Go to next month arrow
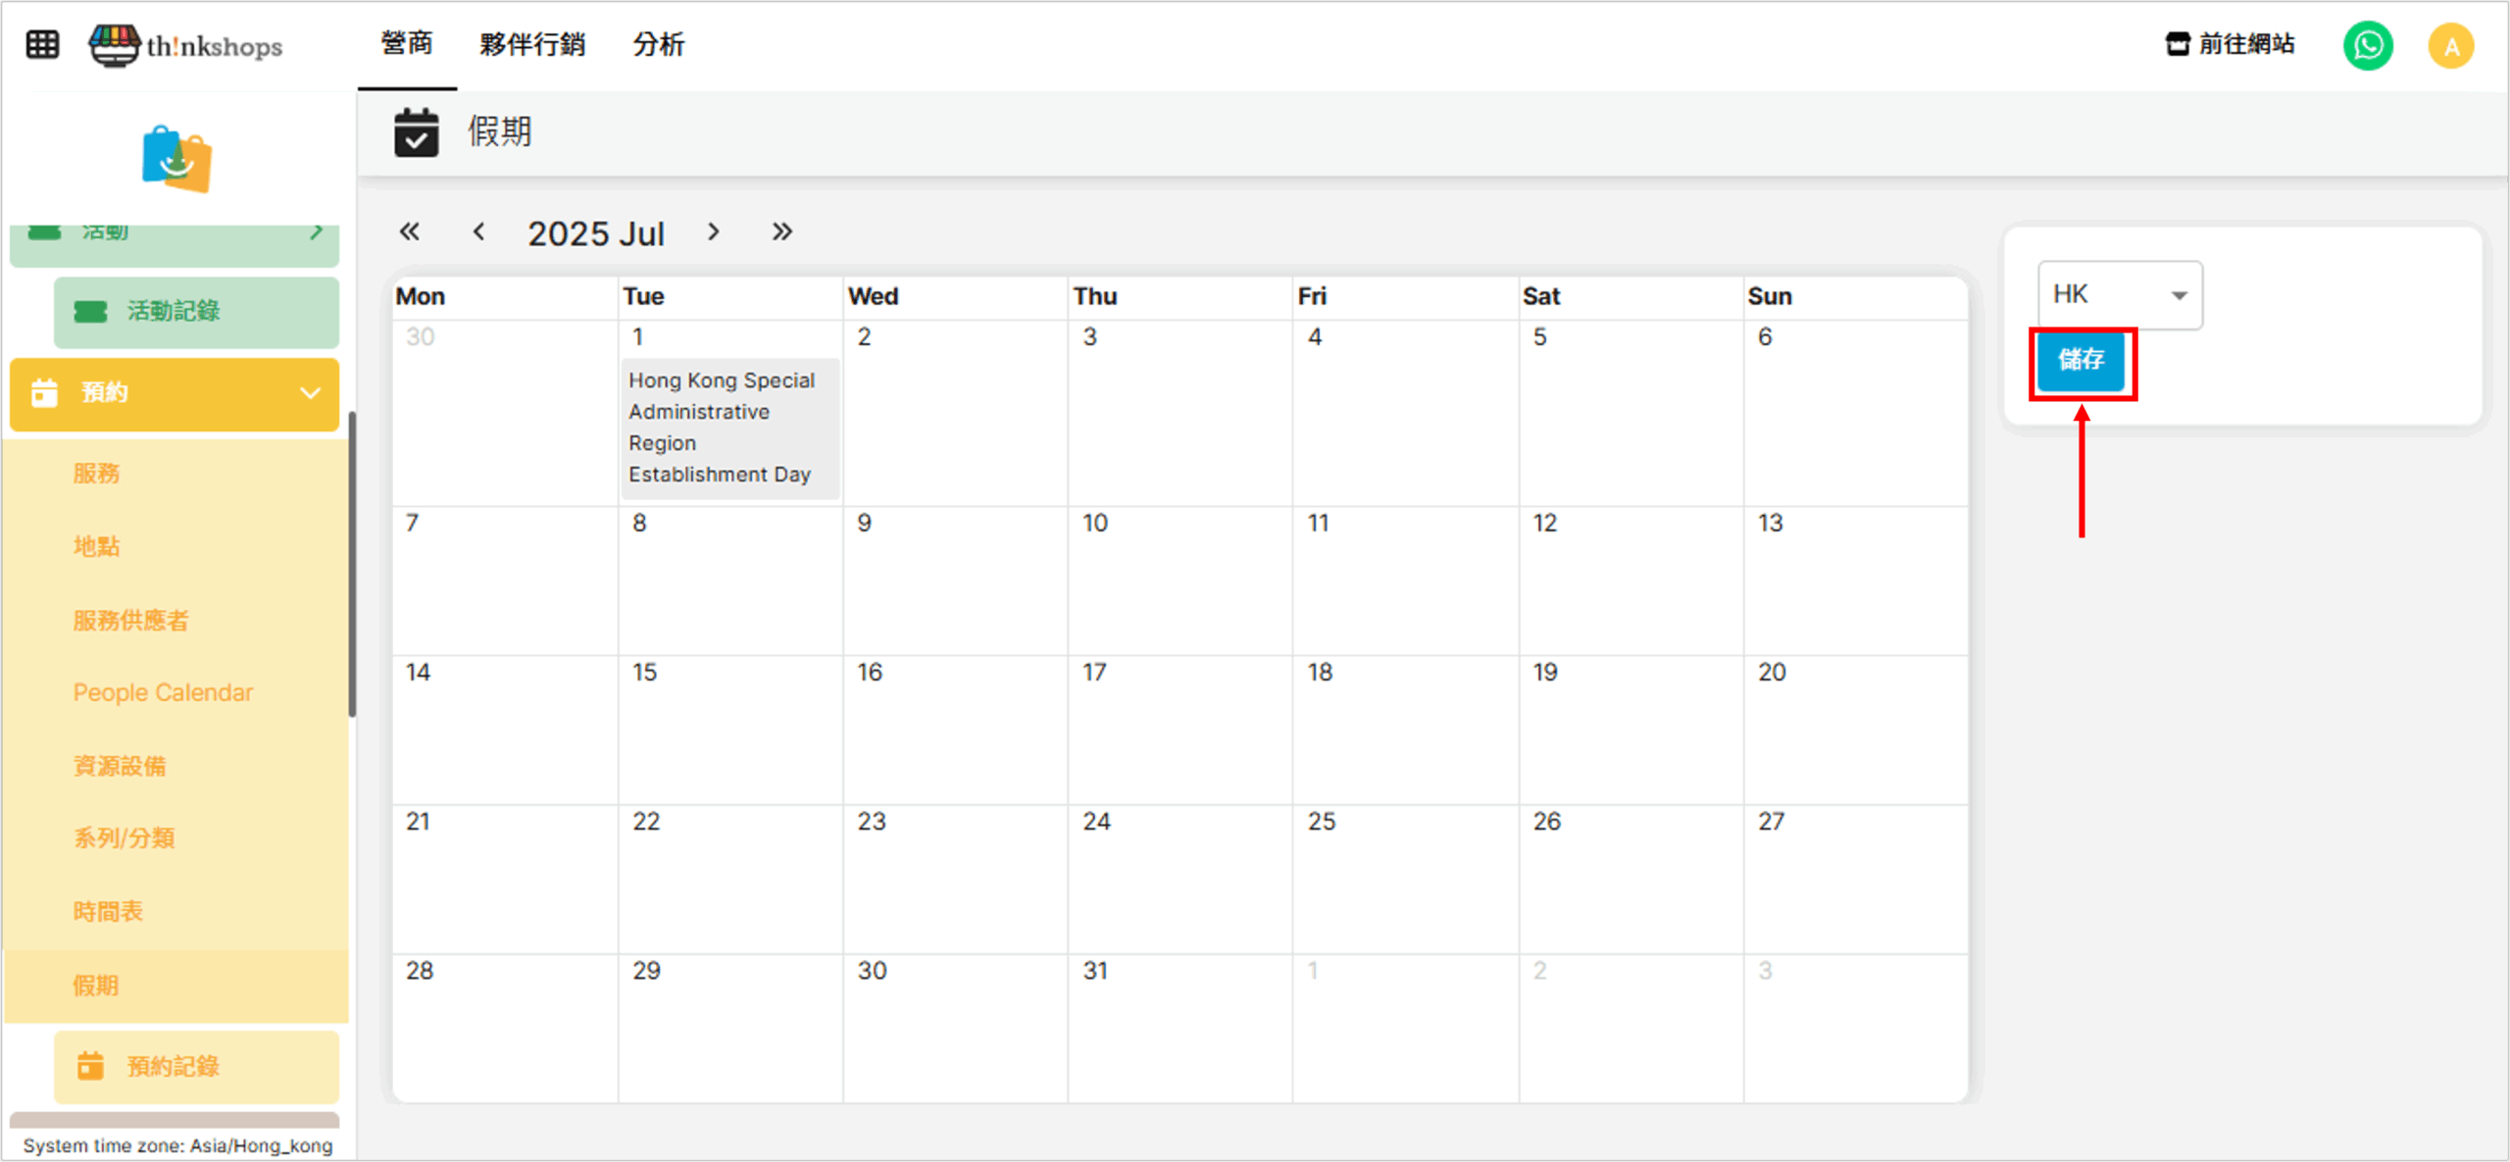 point(714,232)
